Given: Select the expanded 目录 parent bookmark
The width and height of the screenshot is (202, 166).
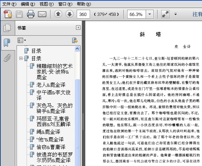Looking at the screenshot, I should (x=36, y=58).
